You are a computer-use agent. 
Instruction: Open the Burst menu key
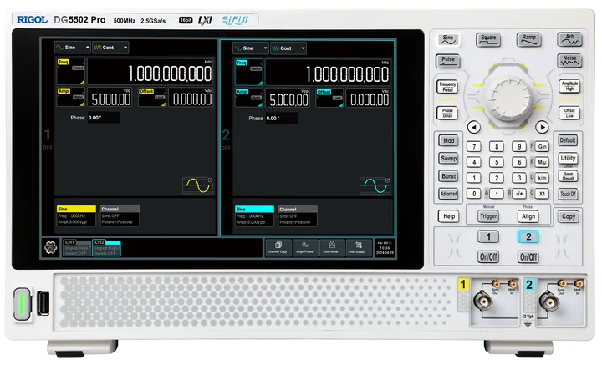pos(448,176)
